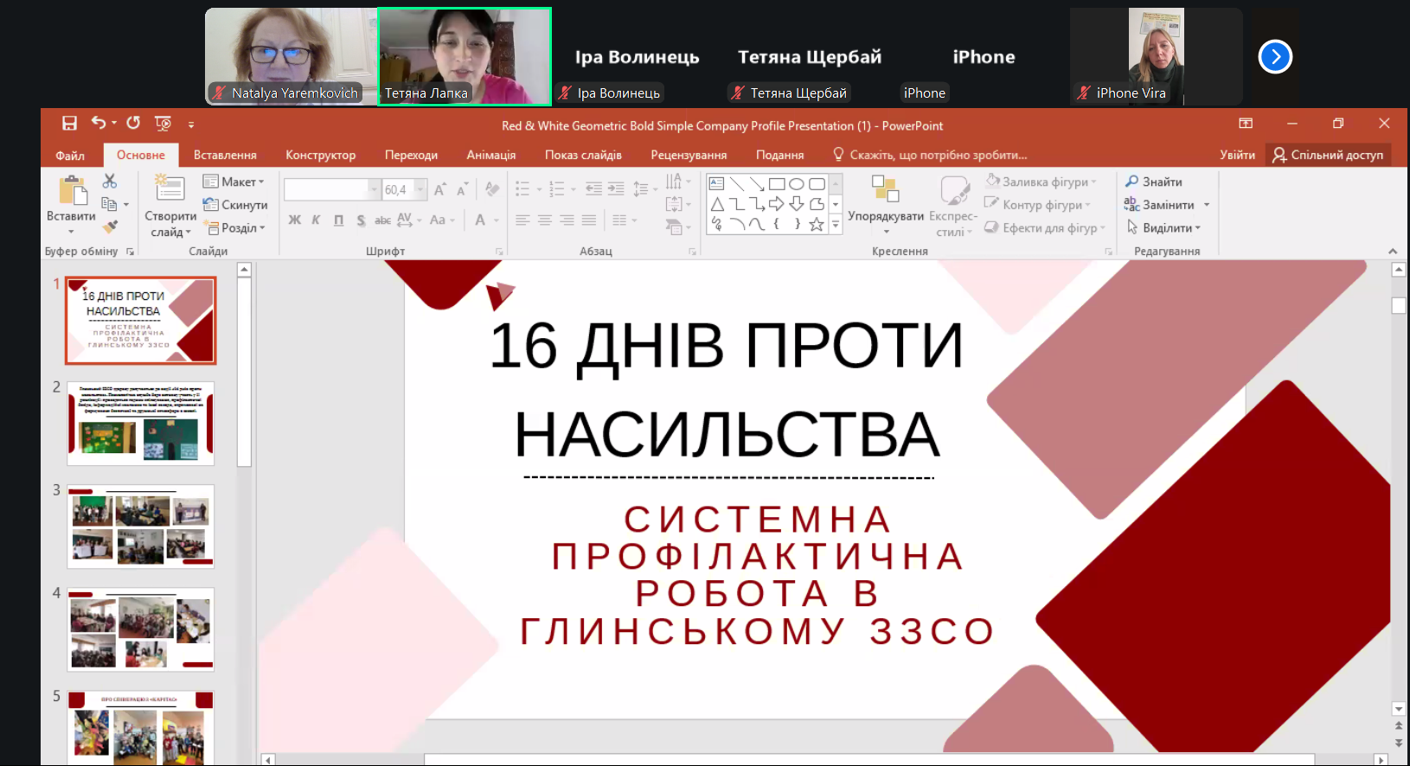The image size is (1410, 766).
Task: Click the increase font size icon
Action: point(439,189)
